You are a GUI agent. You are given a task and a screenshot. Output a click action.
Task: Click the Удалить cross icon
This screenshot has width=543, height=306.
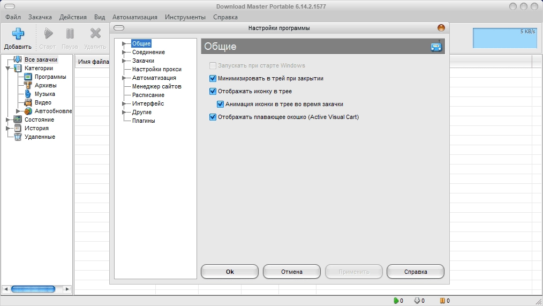tap(95, 34)
